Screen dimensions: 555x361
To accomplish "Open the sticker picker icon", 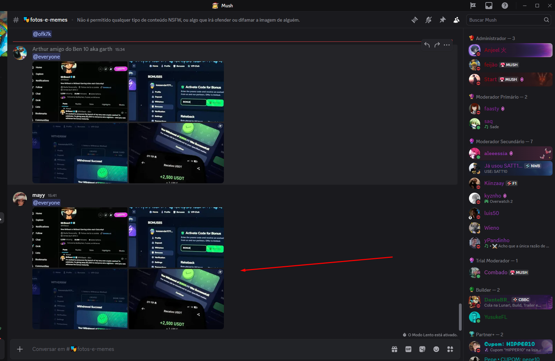I will tap(422, 349).
